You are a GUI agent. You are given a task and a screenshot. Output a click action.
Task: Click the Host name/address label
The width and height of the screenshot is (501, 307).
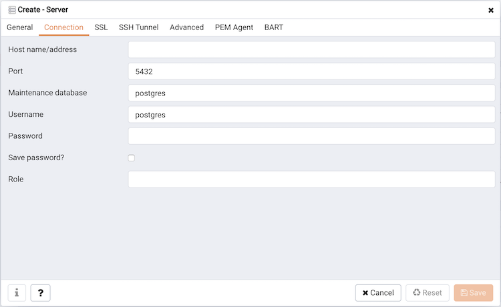click(x=43, y=49)
